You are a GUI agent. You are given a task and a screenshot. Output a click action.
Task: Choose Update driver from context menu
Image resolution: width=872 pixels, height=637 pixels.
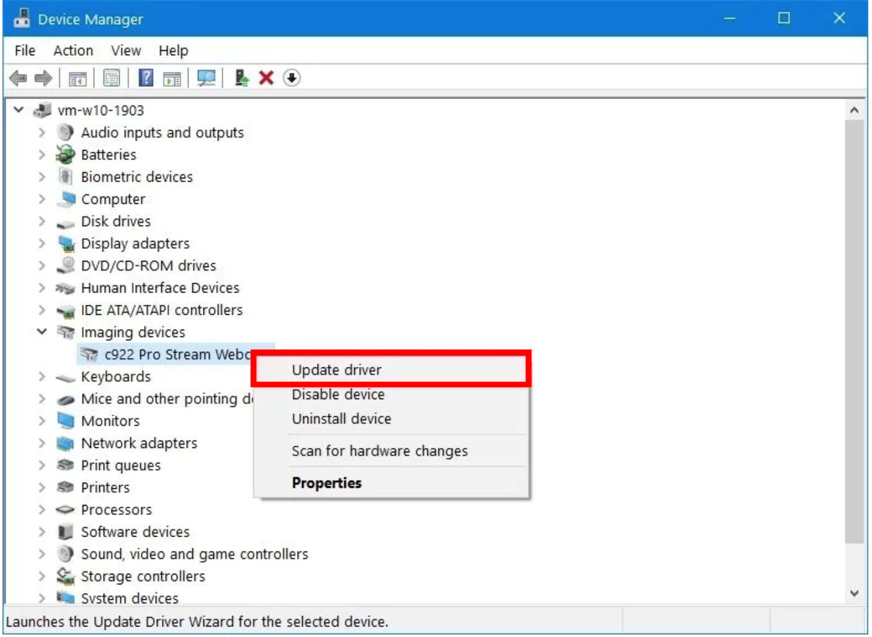click(391, 370)
